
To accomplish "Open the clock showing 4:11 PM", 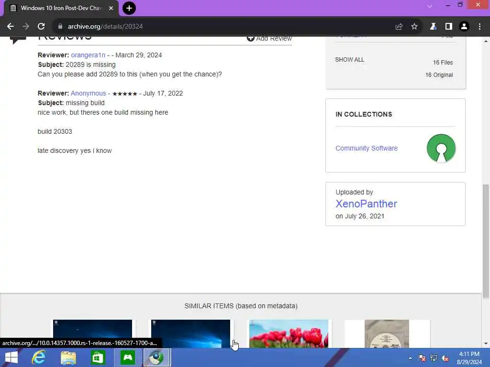I will (x=469, y=358).
